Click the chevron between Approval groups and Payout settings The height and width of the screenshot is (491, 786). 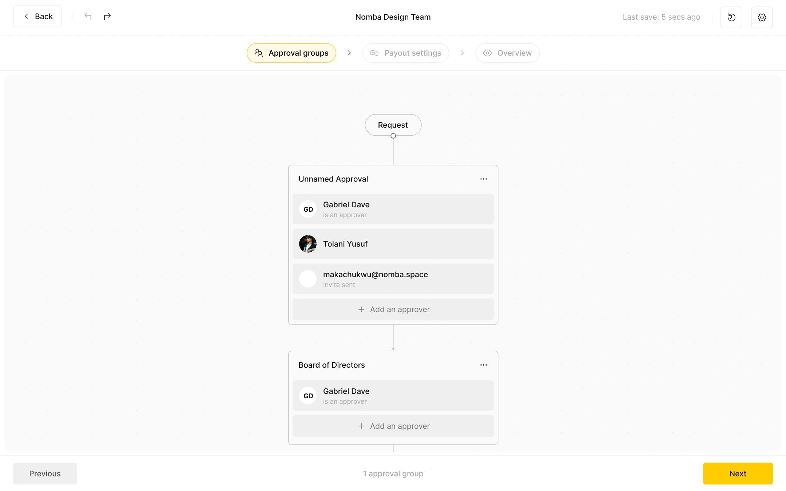pyautogui.click(x=349, y=53)
